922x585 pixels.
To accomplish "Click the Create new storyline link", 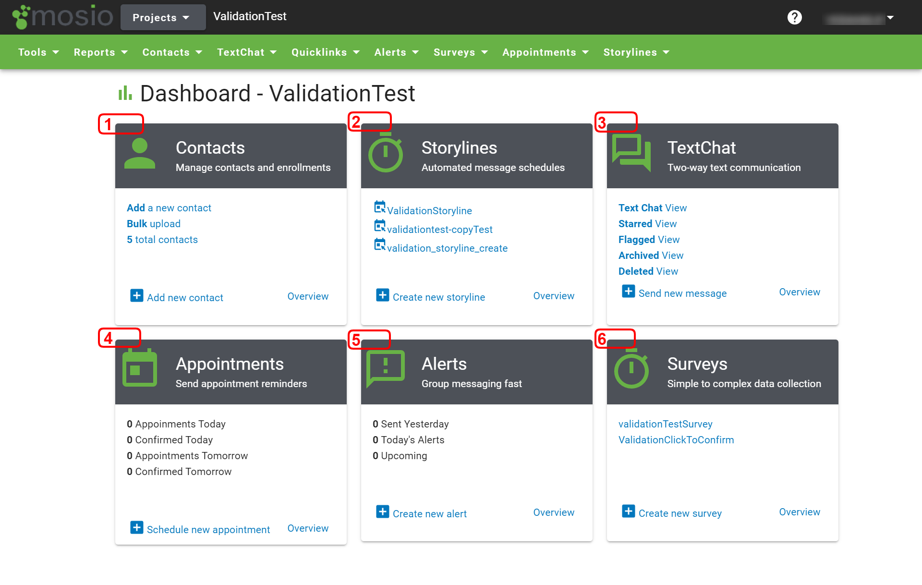I will click(439, 297).
